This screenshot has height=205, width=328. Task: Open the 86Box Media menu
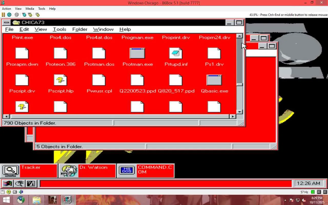30,9
